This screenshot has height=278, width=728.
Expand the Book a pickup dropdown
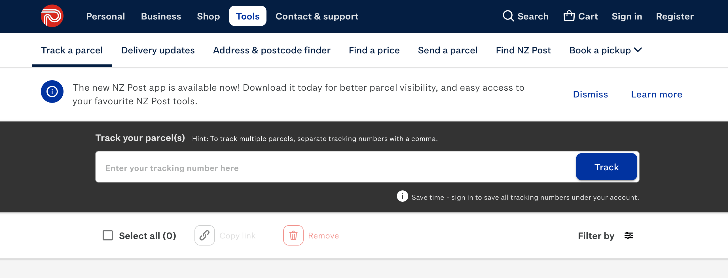(x=605, y=50)
